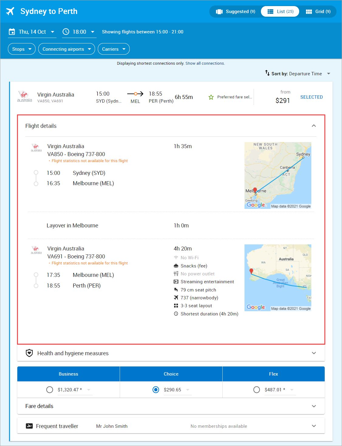Click the airplane icon beside Sydney to Perth
Screen dimensions: 342x446
click(x=10, y=11)
